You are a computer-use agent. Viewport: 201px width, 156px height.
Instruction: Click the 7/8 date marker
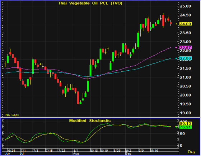coord(36,151)
